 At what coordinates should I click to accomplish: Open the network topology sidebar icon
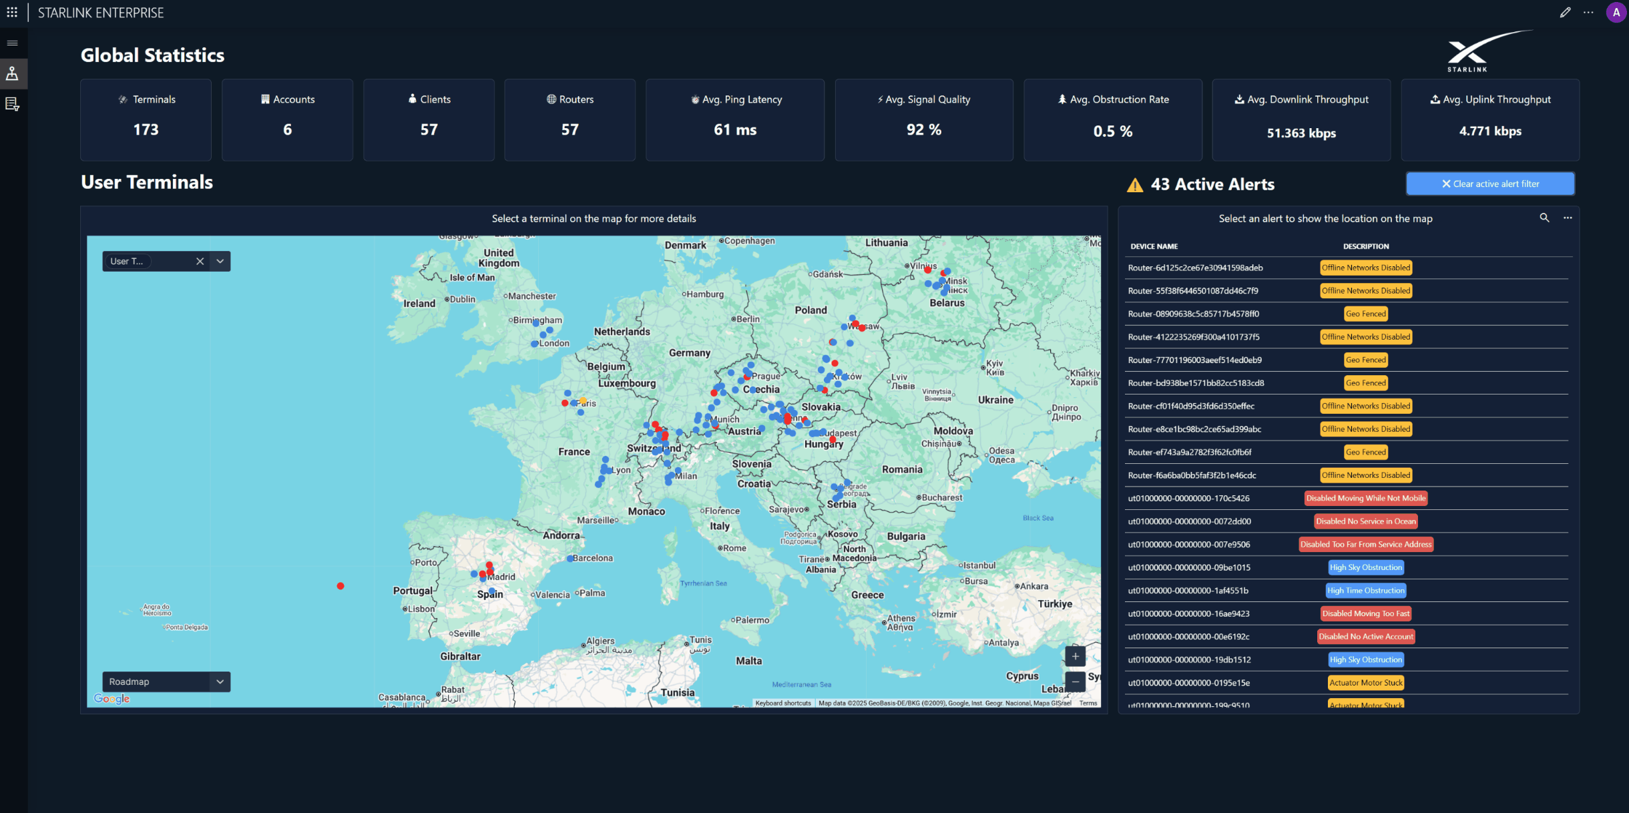(12, 73)
